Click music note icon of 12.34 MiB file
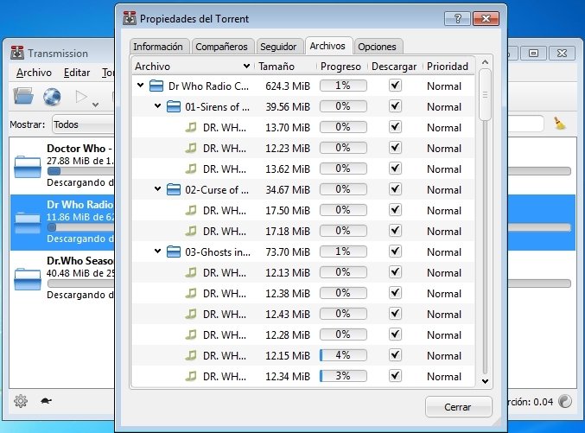Screen dimensions: 585x433 (x=191, y=376)
